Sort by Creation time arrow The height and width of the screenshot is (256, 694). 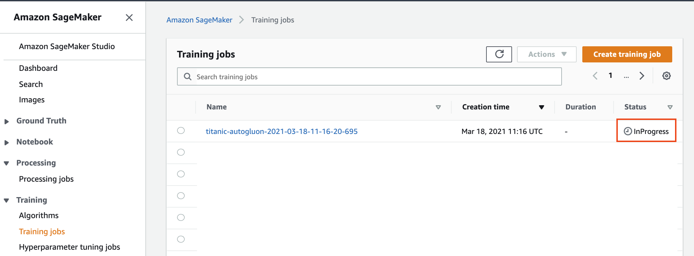[541, 107]
